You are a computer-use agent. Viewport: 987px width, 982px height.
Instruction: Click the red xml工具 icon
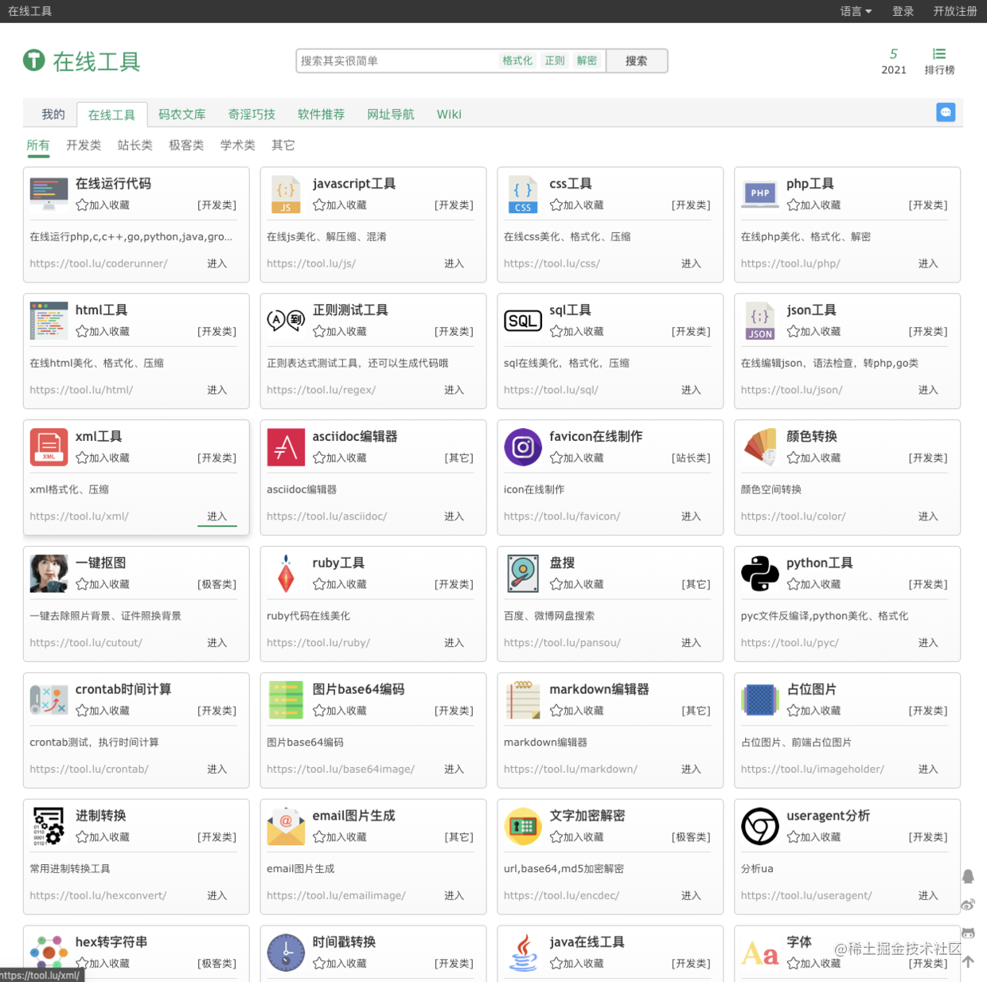coord(49,447)
